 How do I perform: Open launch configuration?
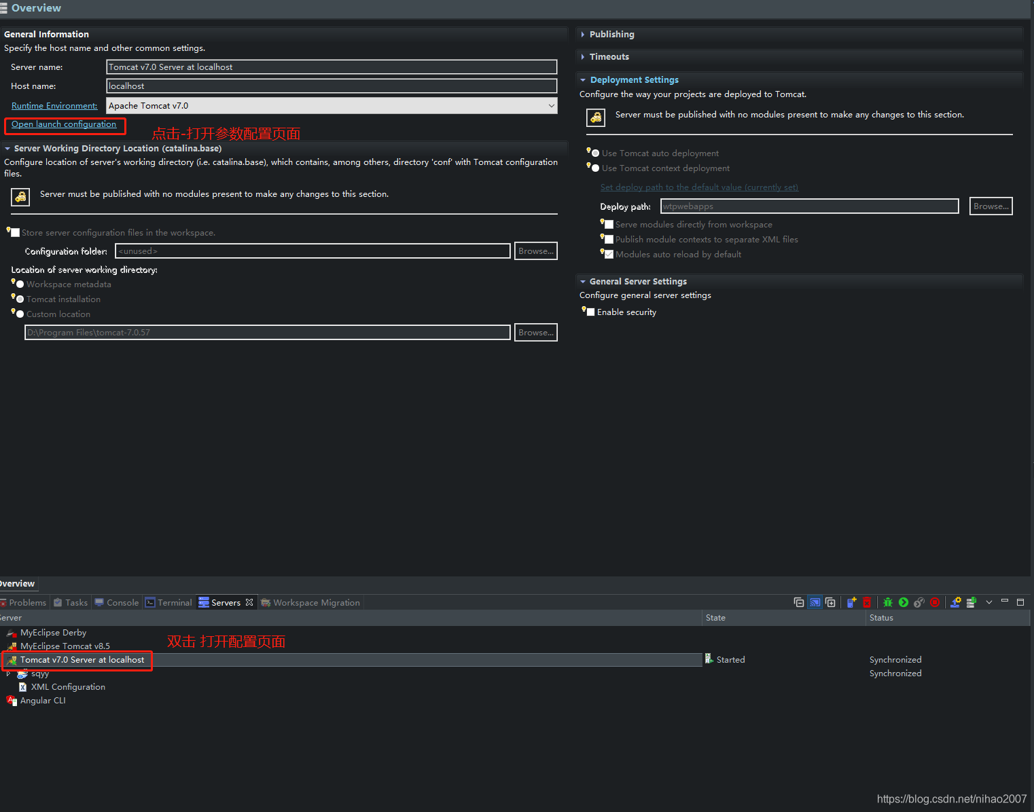(x=65, y=124)
